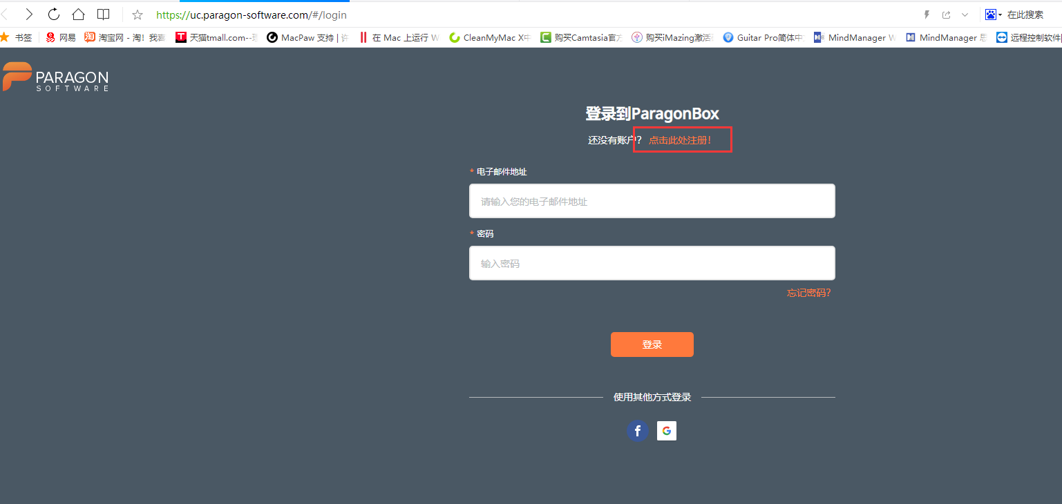Open the MacPaw 支持 bookmark

point(307,38)
